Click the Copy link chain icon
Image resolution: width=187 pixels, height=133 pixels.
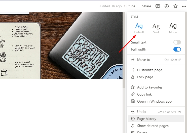coord(133,95)
